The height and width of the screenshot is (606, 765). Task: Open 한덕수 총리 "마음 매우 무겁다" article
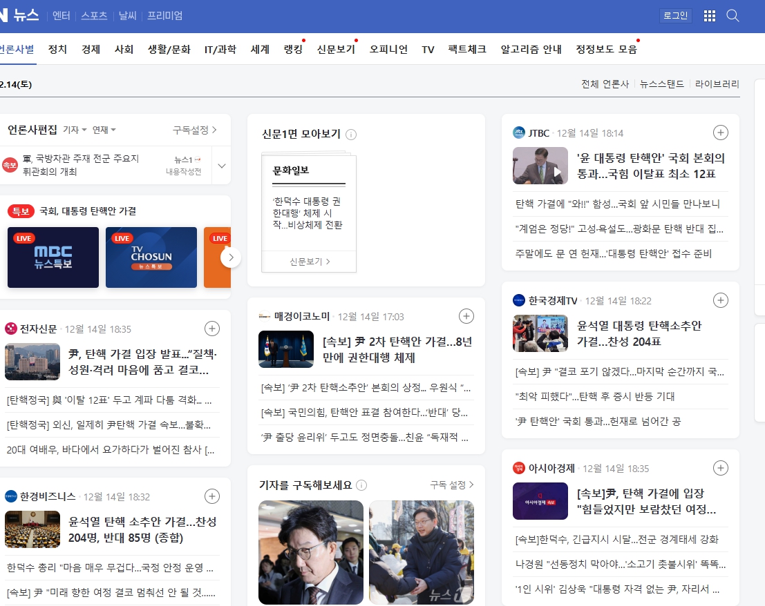point(110,567)
